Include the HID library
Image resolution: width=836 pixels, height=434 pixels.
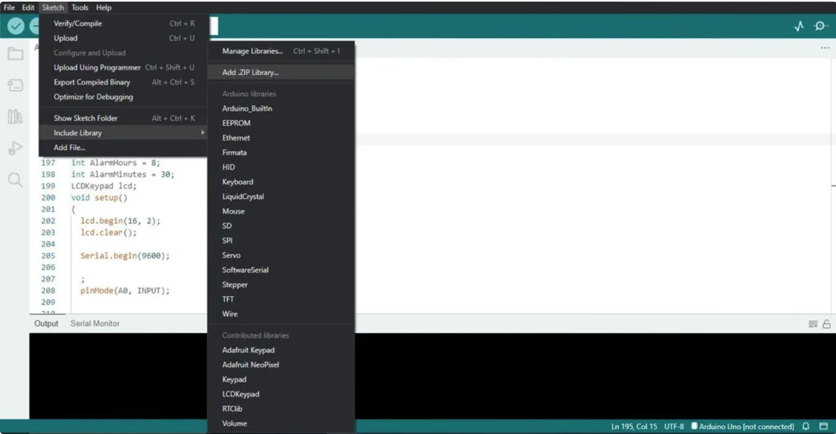[x=281, y=167]
